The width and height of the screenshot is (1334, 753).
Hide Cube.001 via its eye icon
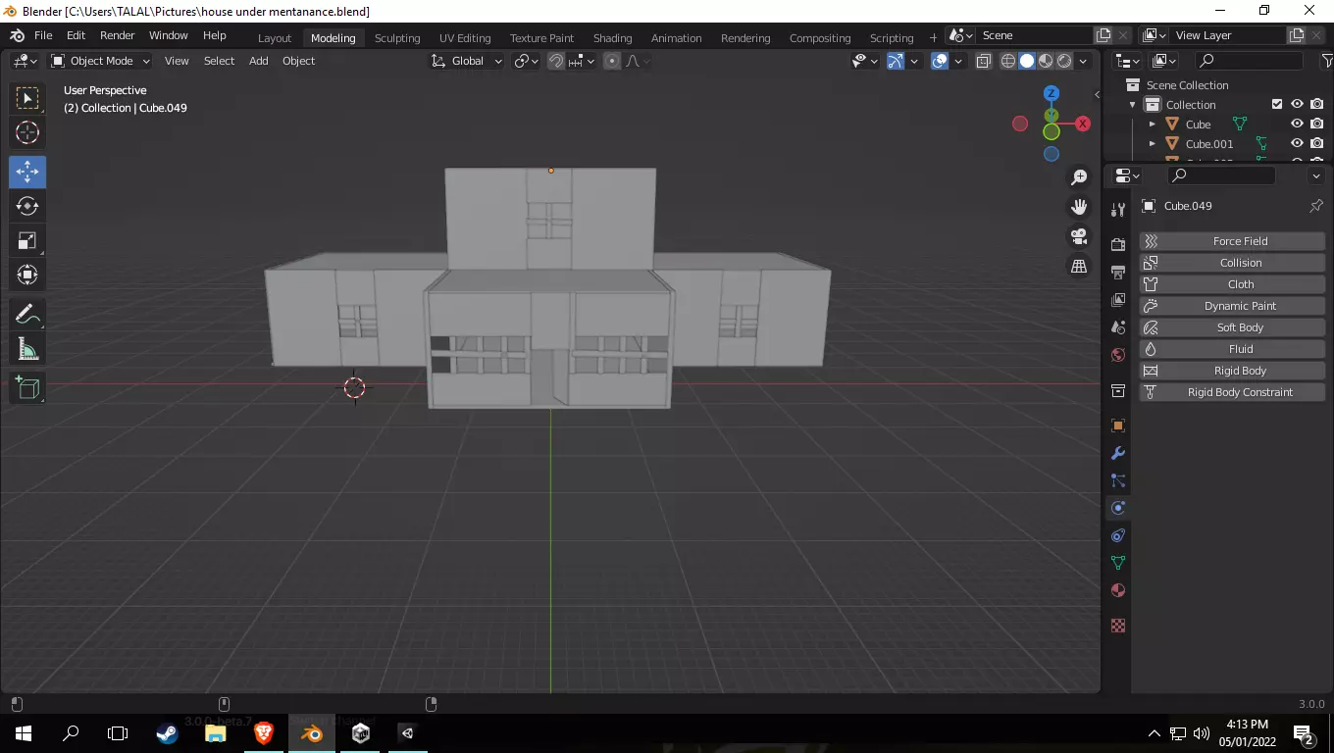tap(1297, 143)
